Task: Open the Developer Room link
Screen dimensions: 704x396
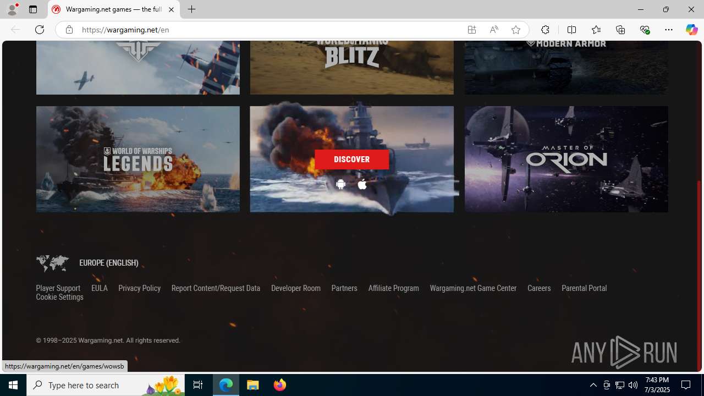Action: [295, 288]
